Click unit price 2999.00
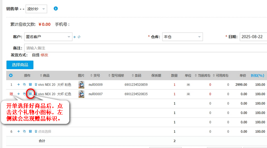Screen dimensions: 267x148 pyautogui.click(x=241, y=84)
